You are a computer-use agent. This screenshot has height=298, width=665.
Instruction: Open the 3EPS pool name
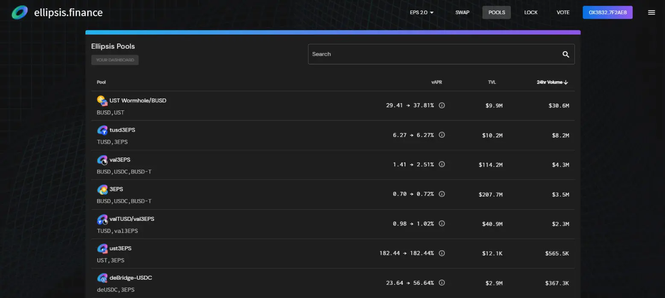[x=117, y=189]
